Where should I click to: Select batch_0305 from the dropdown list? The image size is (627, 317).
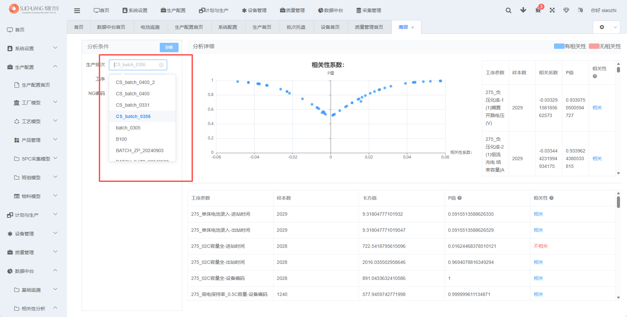[x=142, y=128]
